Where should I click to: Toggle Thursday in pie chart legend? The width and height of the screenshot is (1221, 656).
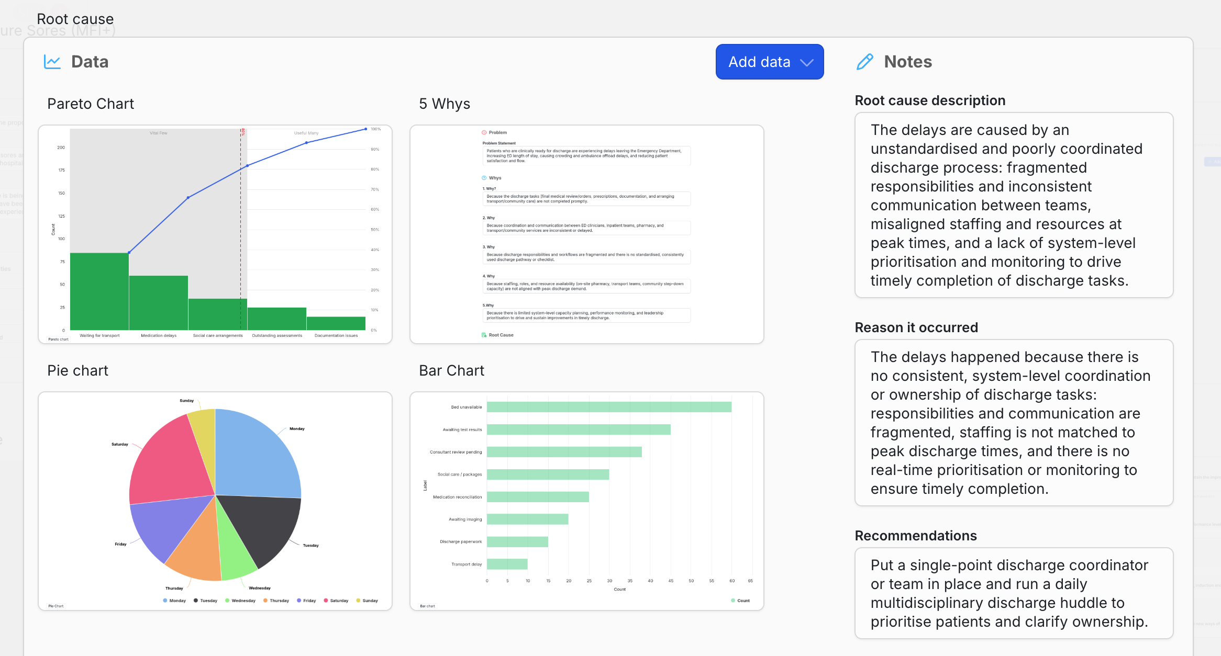click(x=276, y=601)
